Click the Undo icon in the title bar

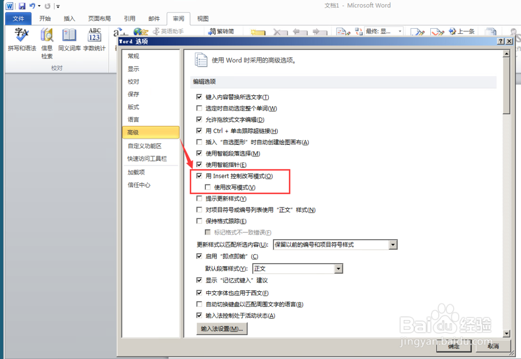[32, 5]
